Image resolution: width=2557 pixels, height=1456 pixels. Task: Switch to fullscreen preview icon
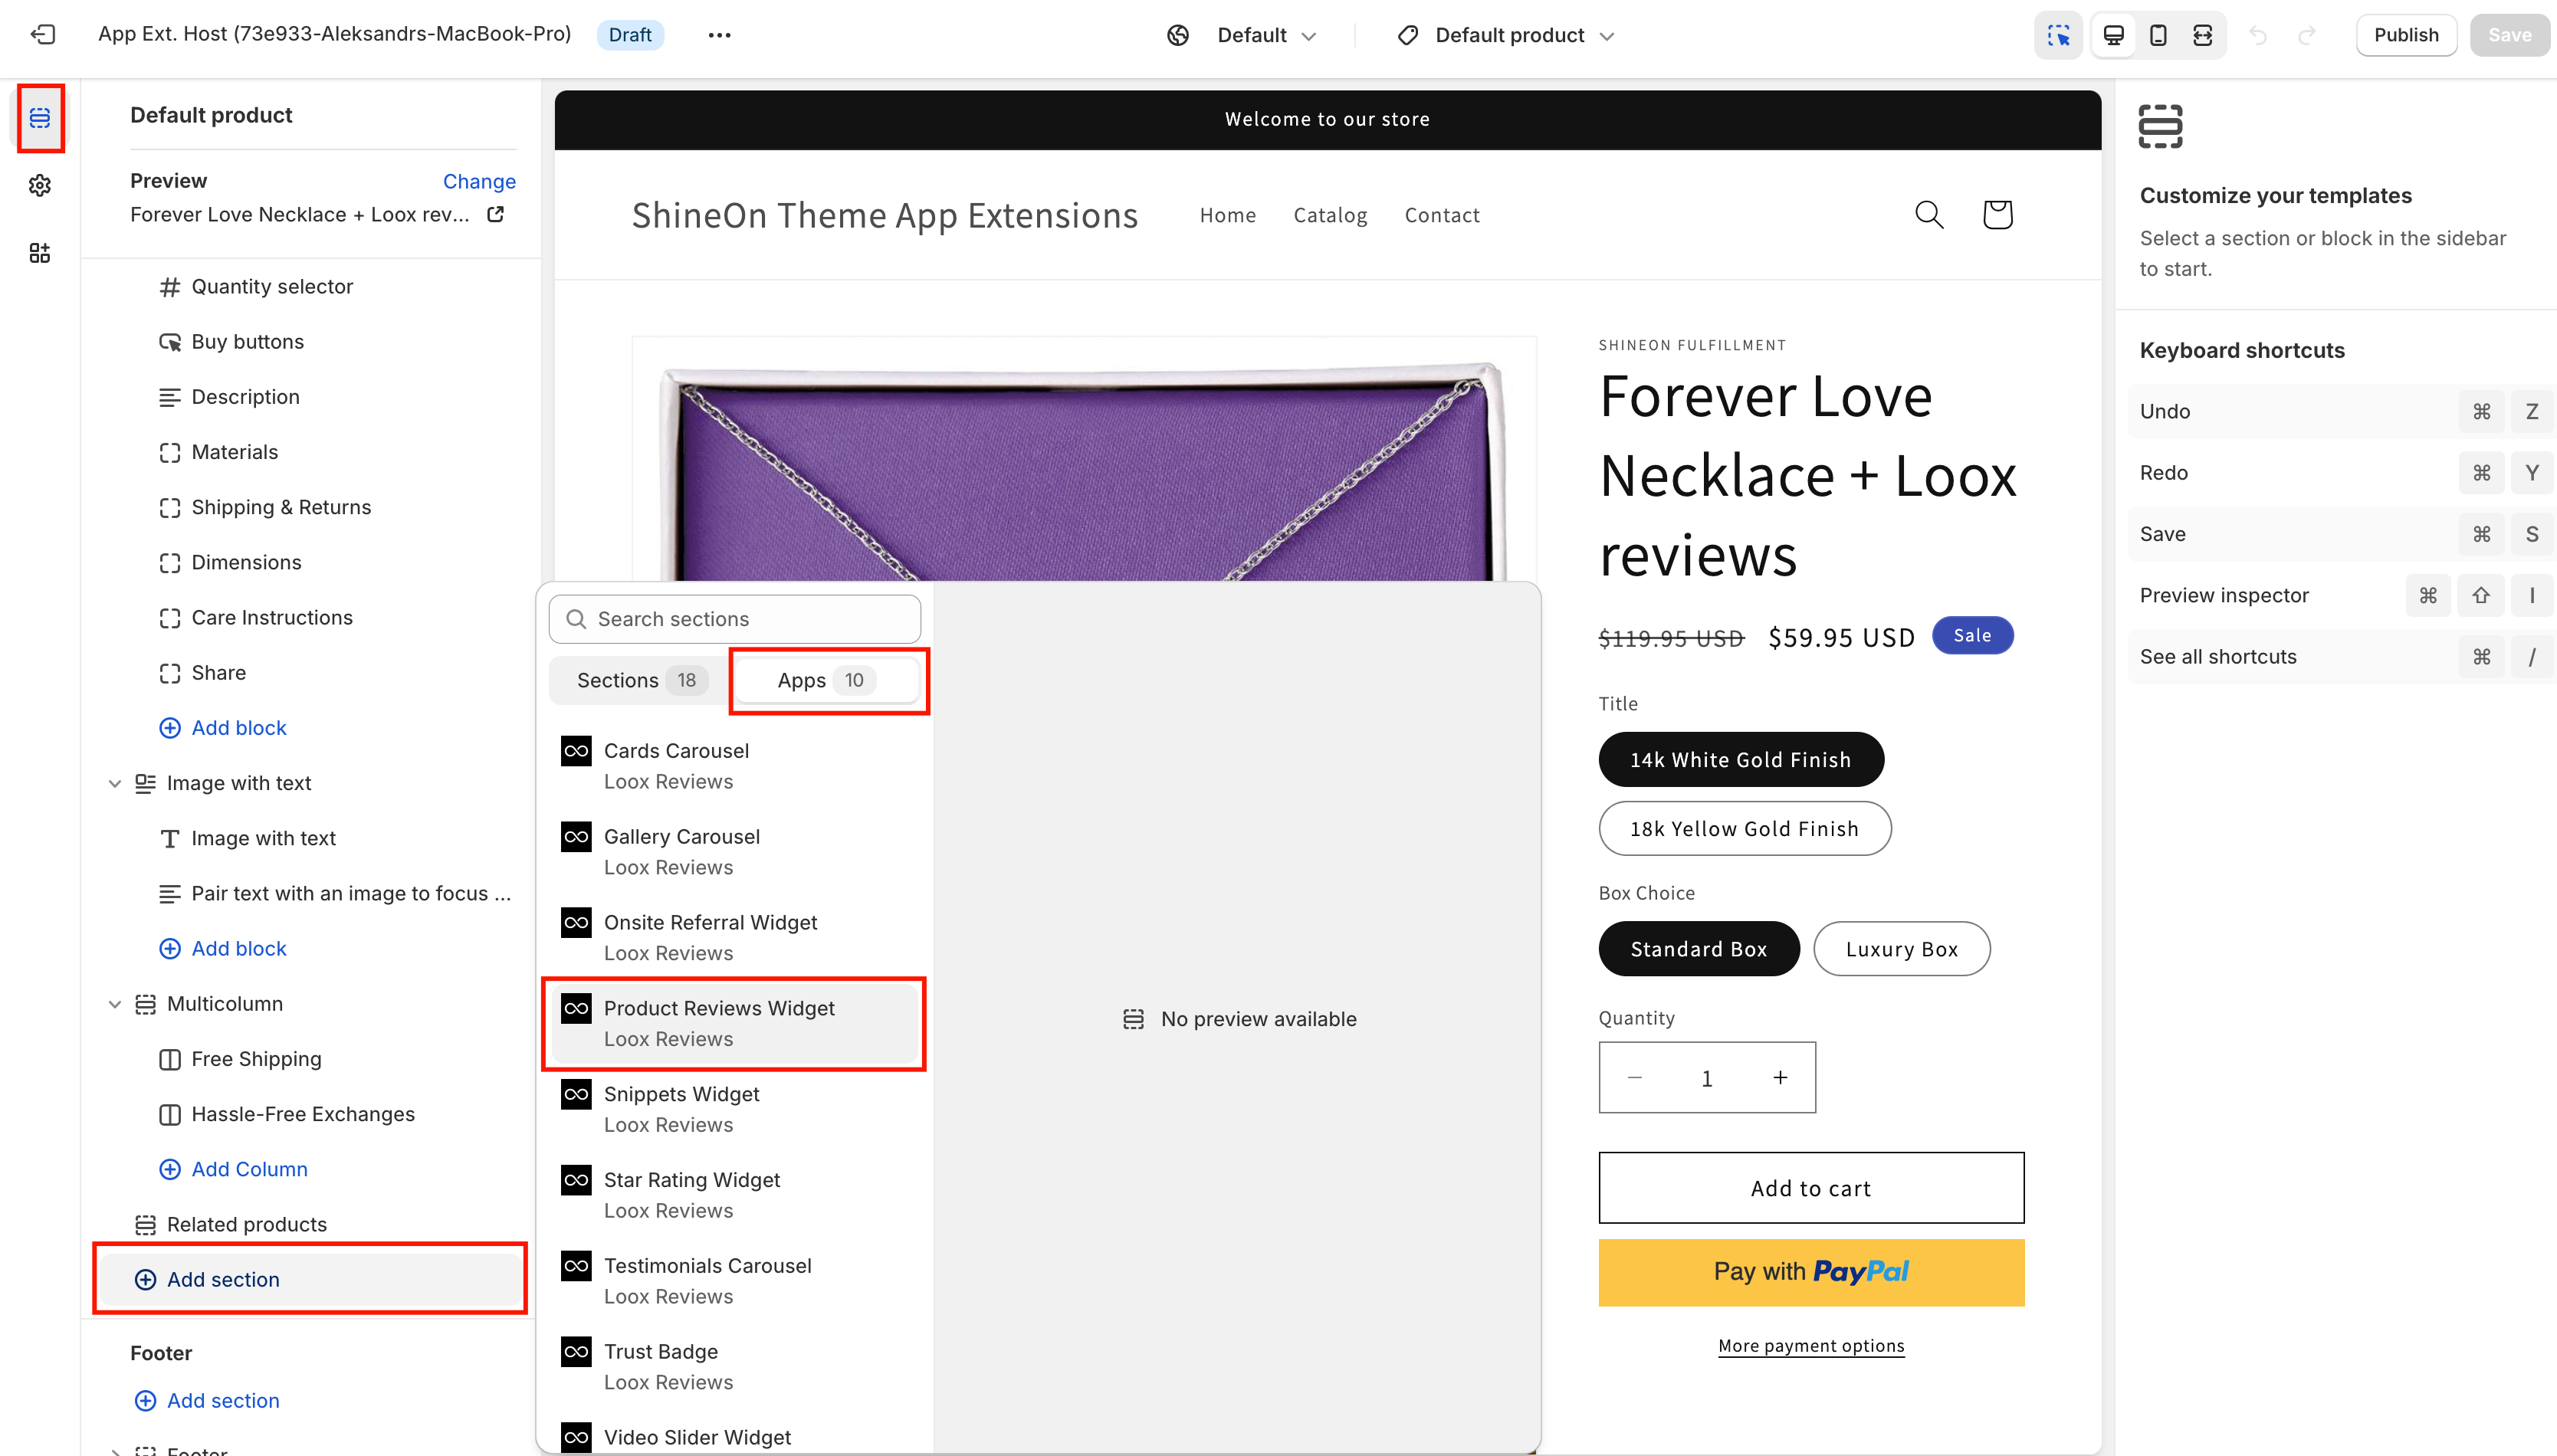pyautogui.click(x=2202, y=35)
